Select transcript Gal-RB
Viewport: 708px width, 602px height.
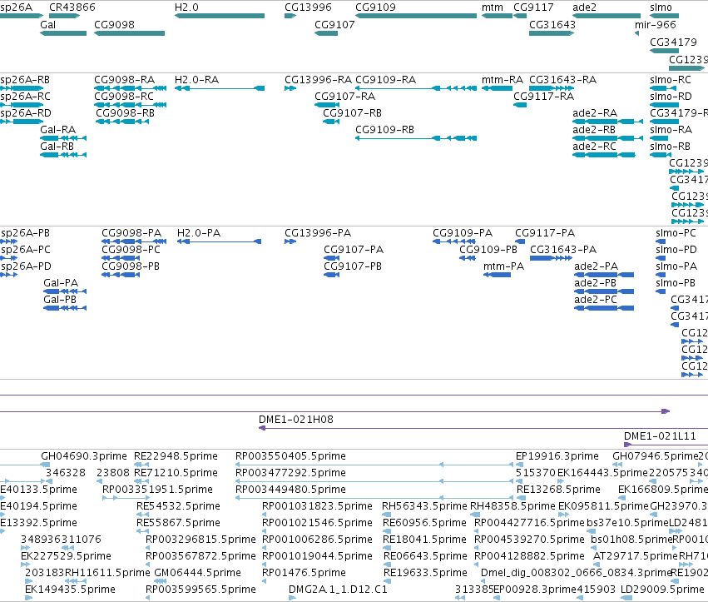[x=63, y=155]
